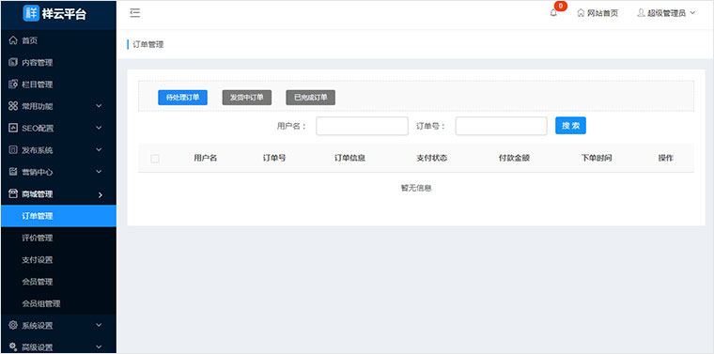Screen dimensions: 714x354
Task: Select 订单管理 submenu item
Action: click(x=58, y=216)
